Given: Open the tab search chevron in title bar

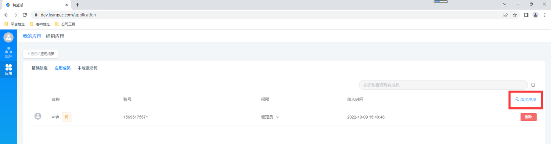Looking at the screenshot, I should tap(505, 4).
